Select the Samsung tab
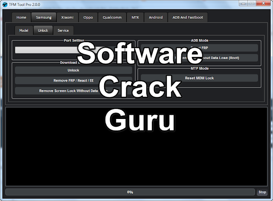The height and width of the screenshot is (201, 273). [x=44, y=17]
